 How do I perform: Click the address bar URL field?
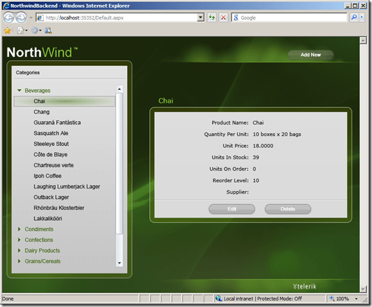click(116, 18)
